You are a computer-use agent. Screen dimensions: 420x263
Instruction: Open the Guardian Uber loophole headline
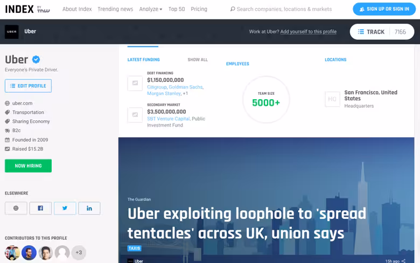(247, 223)
